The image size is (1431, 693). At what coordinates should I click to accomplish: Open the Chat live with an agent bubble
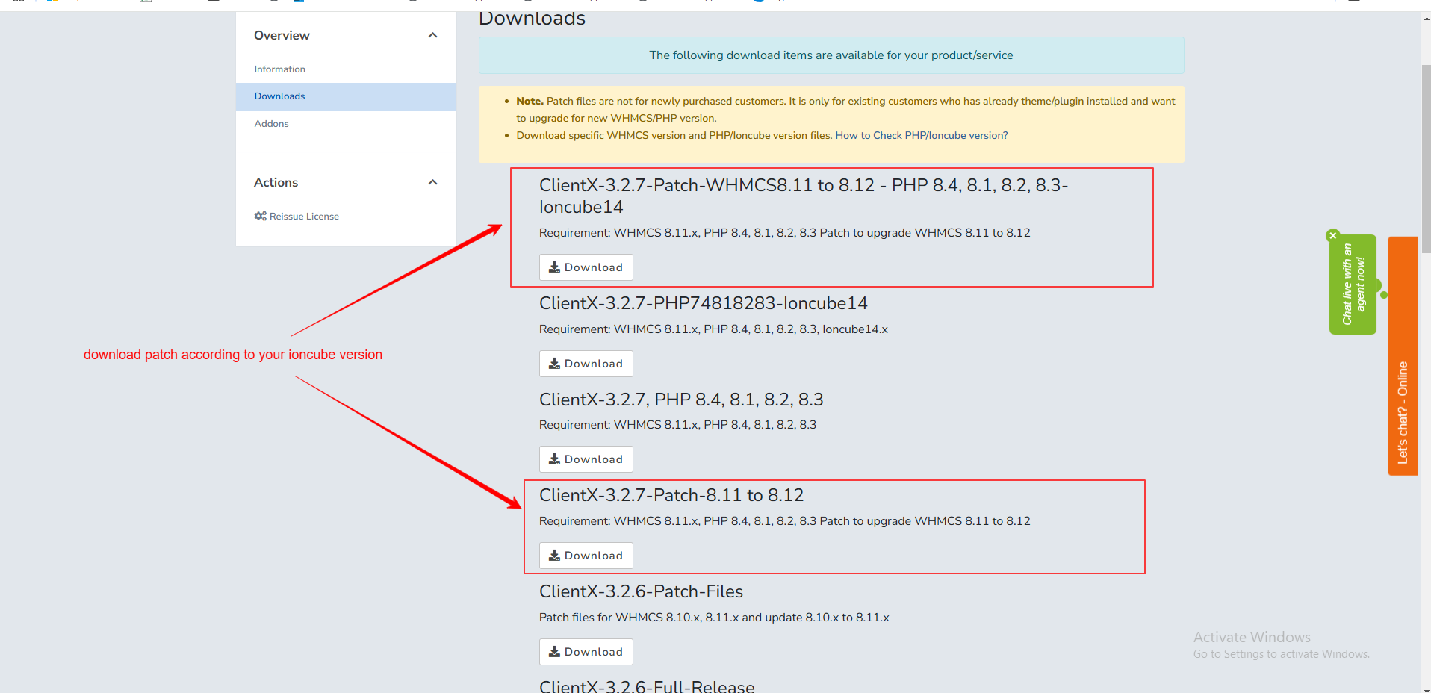[x=1353, y=285]
